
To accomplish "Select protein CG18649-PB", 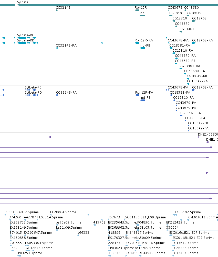I will click(198, 123).
